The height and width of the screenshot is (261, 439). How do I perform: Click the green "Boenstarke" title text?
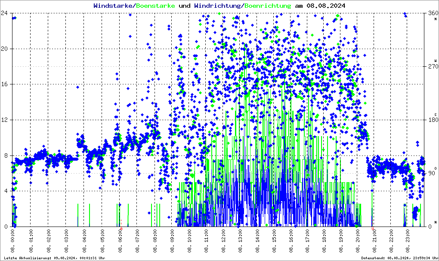coord(155,6)
